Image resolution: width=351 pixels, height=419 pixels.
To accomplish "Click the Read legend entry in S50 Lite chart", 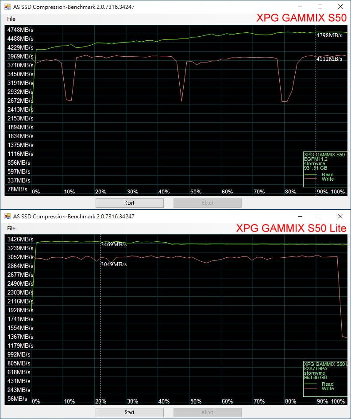I will point(319,384).
